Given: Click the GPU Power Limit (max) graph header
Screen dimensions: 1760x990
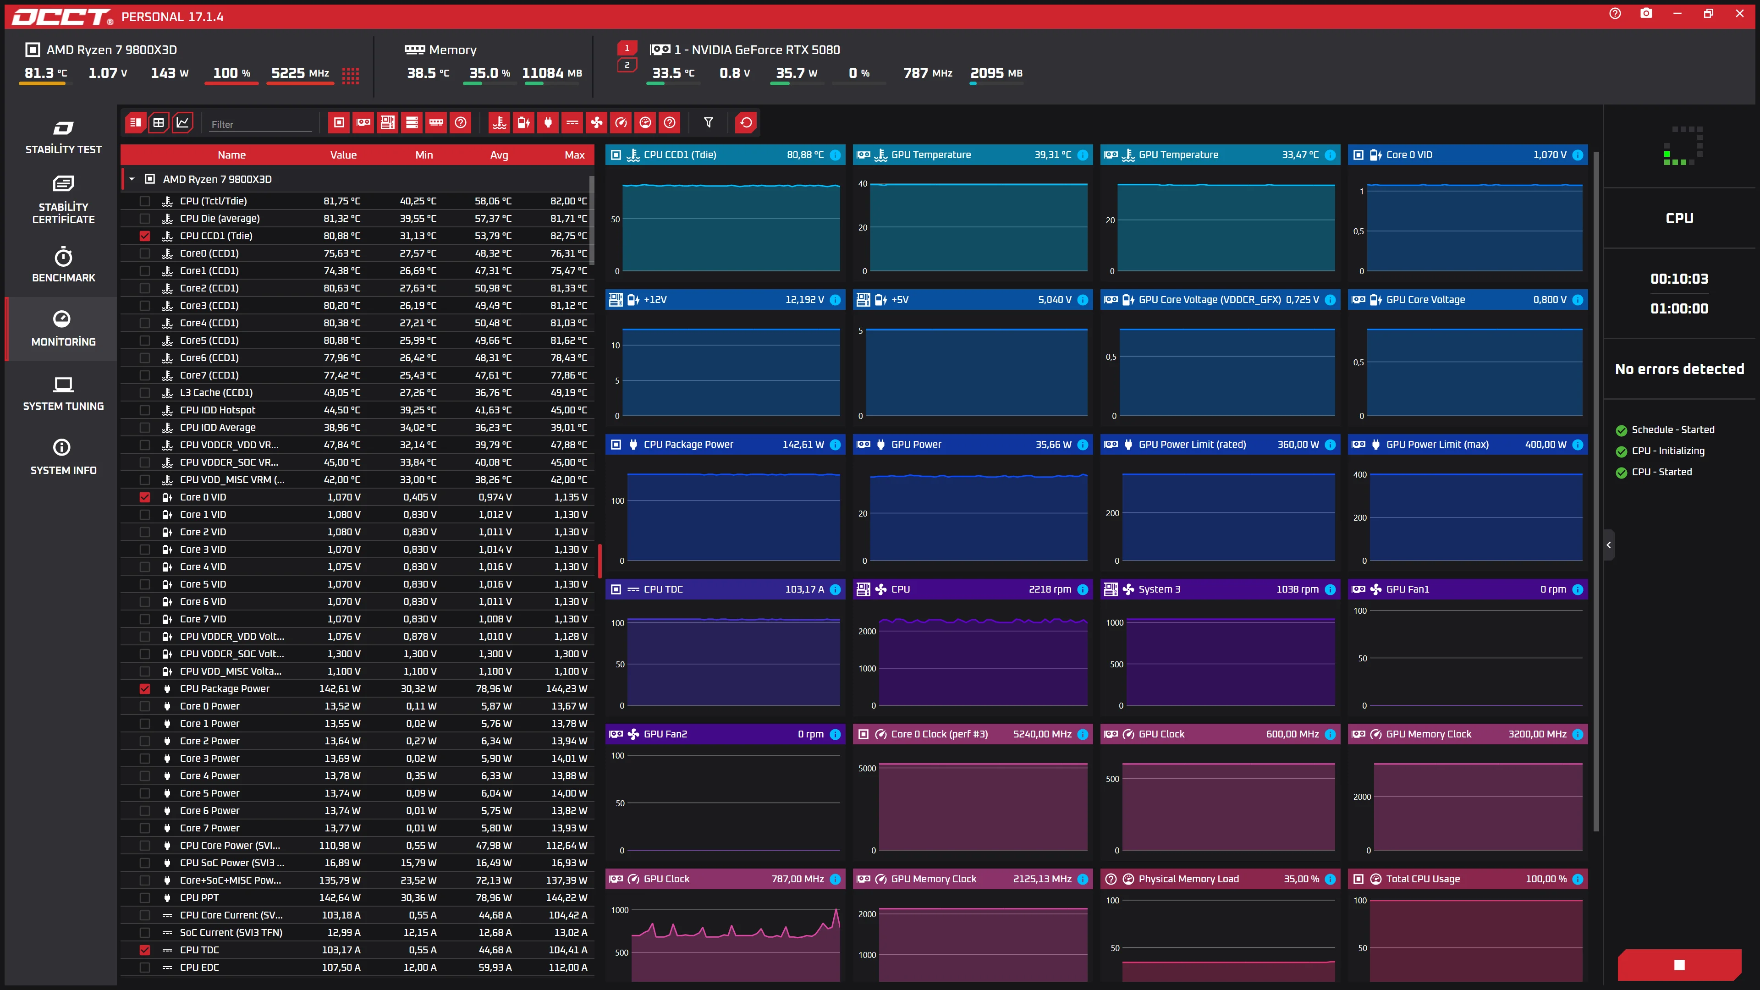Looking at the screenshot, I should pyautogui.click(x=1468, y=445).
